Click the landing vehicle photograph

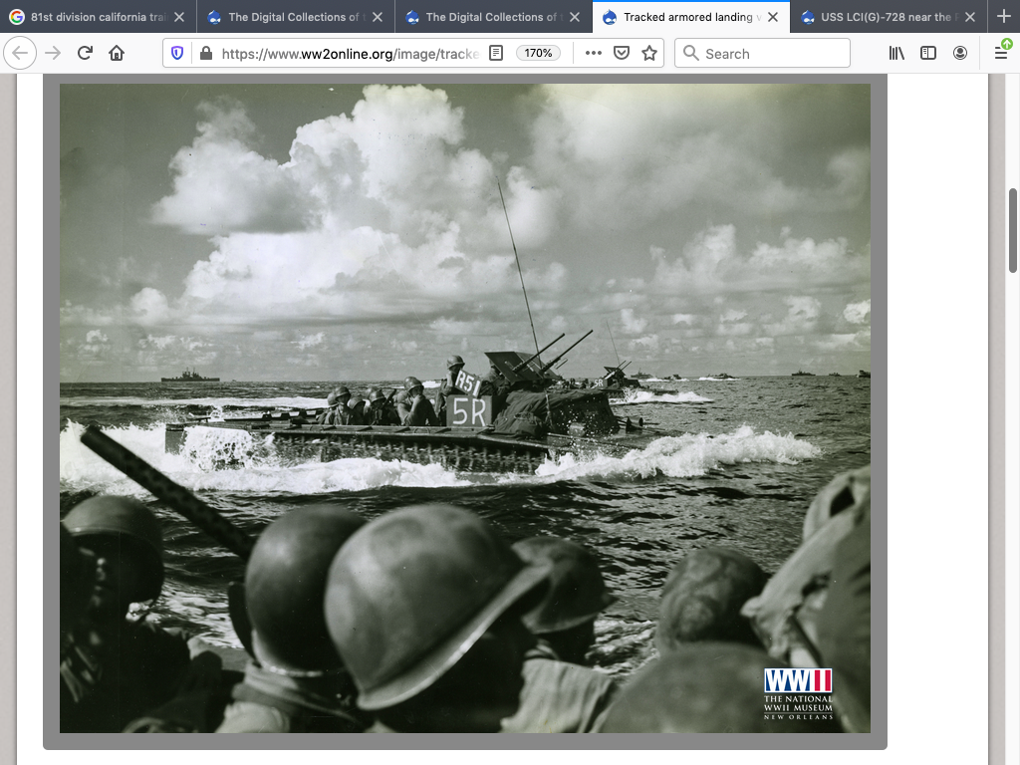464,408
